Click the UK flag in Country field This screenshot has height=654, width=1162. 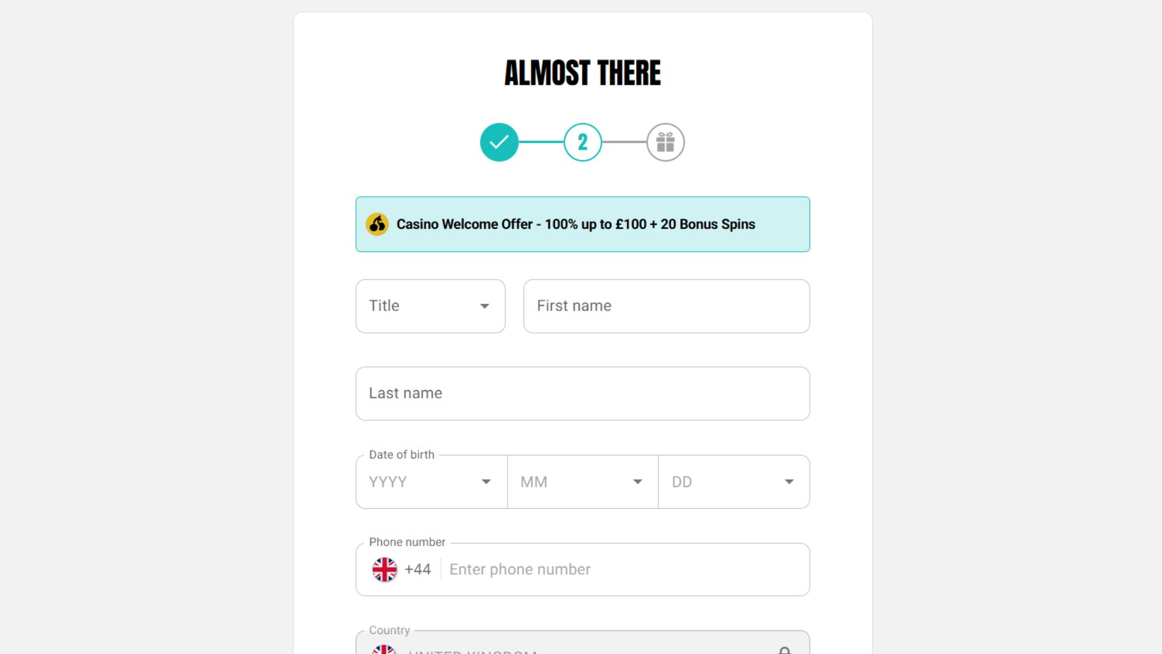[x=385, y=649]
